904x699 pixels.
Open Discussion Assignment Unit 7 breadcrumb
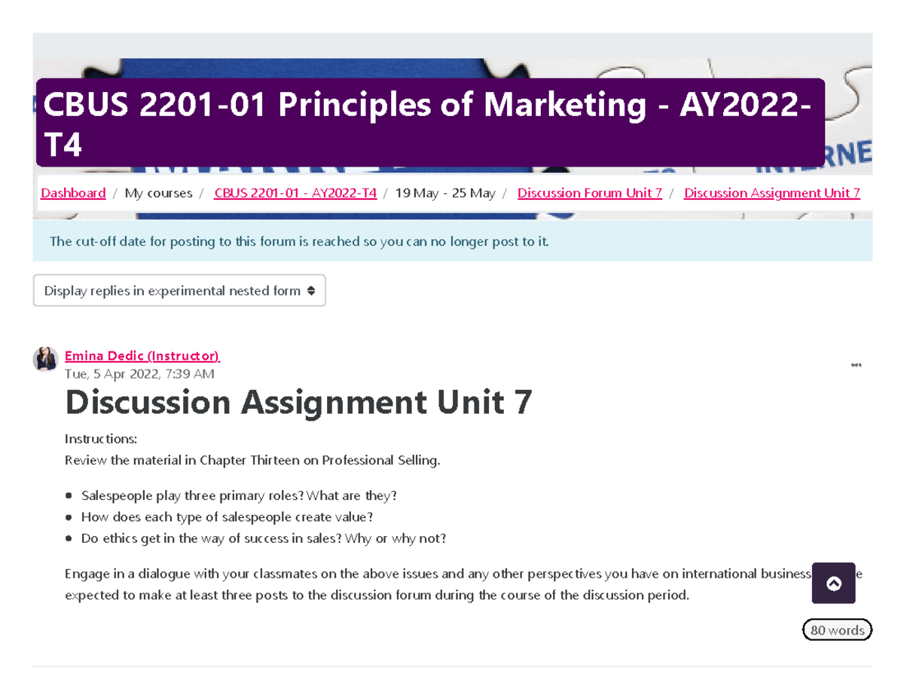pyautogui.click(x=771, y=192)
